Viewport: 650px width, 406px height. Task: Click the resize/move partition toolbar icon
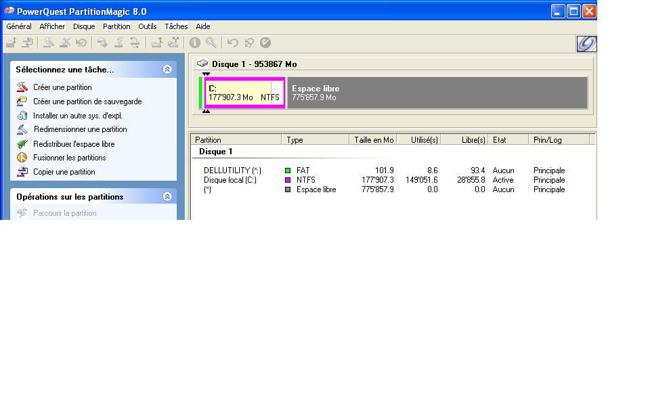pyautogui.click(x=12, y=42)
